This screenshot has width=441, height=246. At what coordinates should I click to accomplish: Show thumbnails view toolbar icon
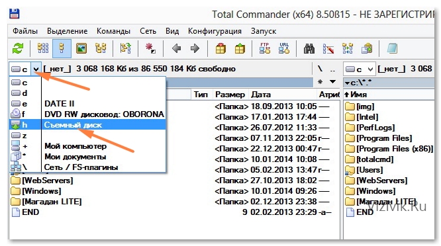[81, 48]
